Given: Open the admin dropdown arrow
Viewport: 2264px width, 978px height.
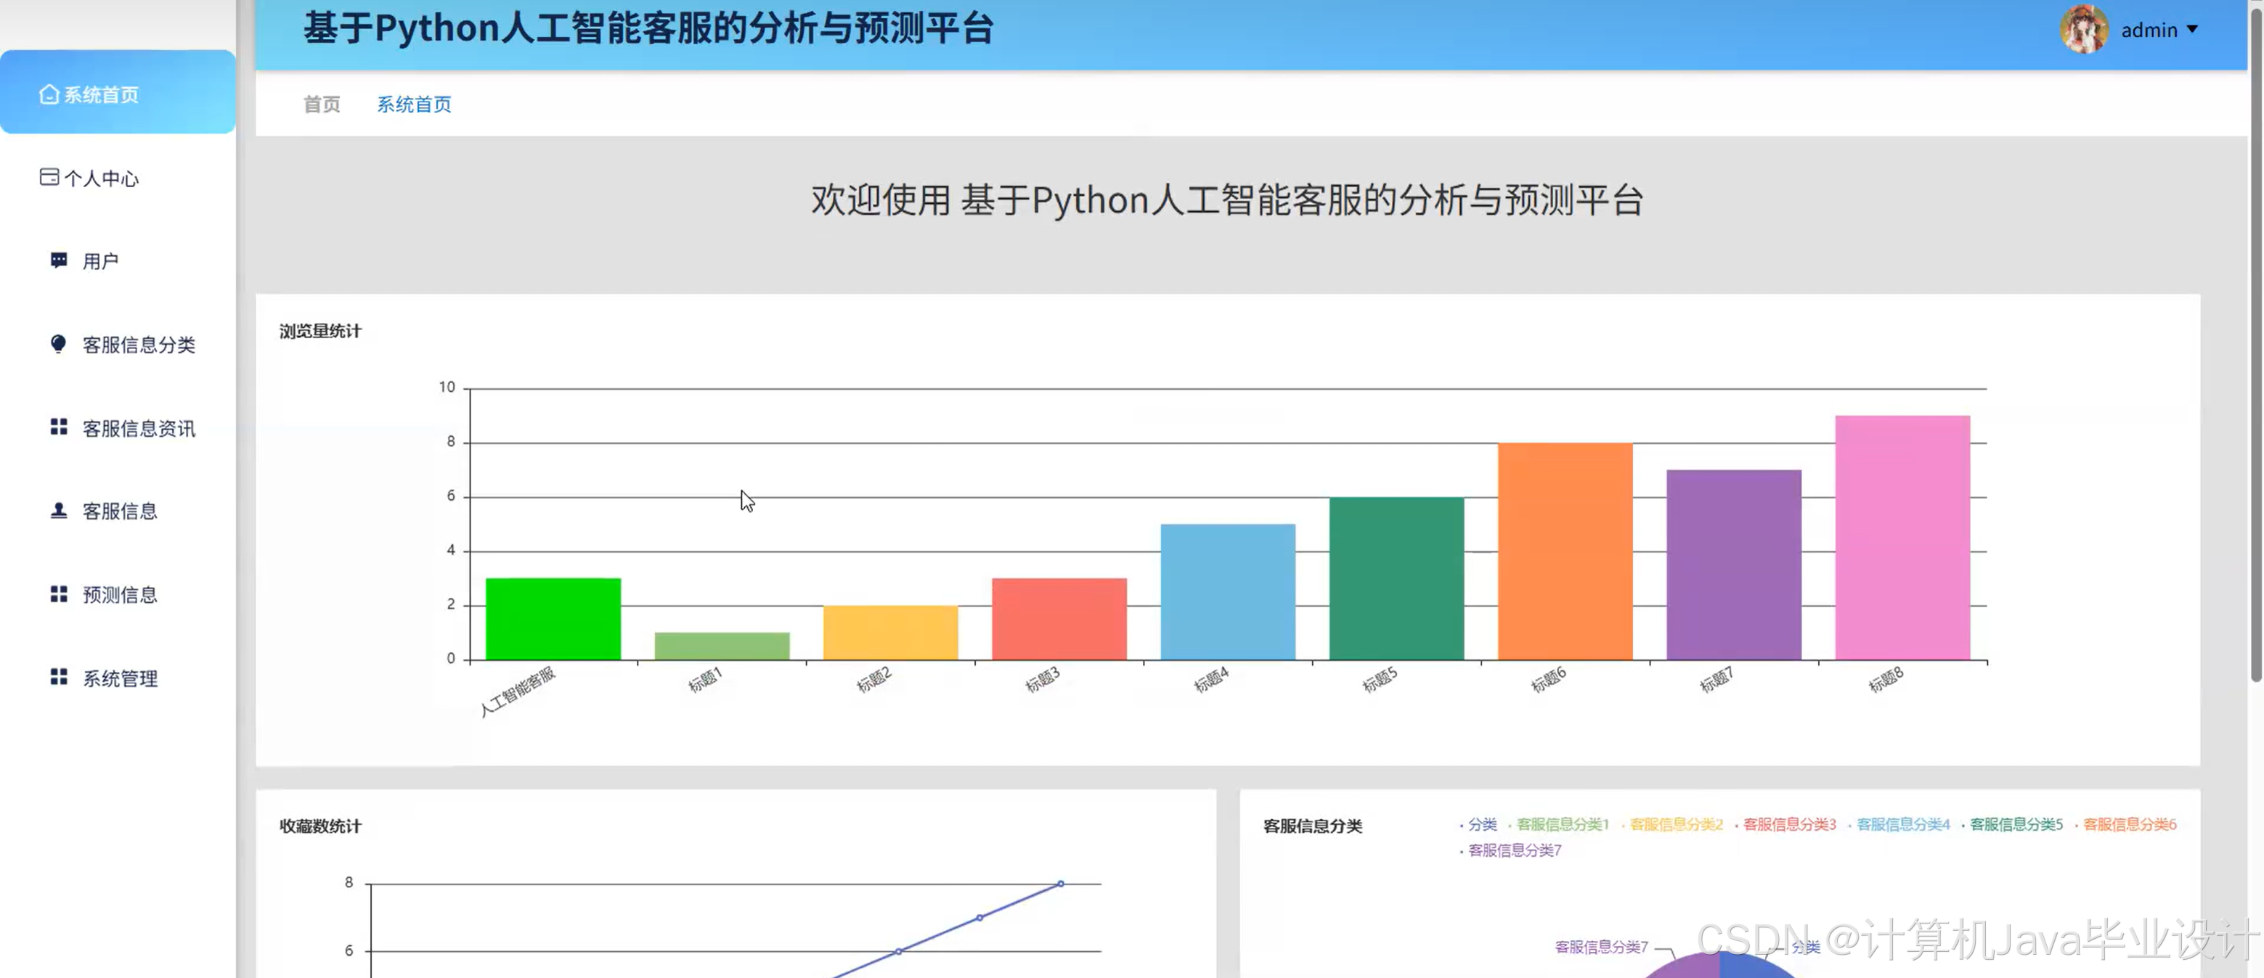Looking at the screenshot, I should 2192,30.
